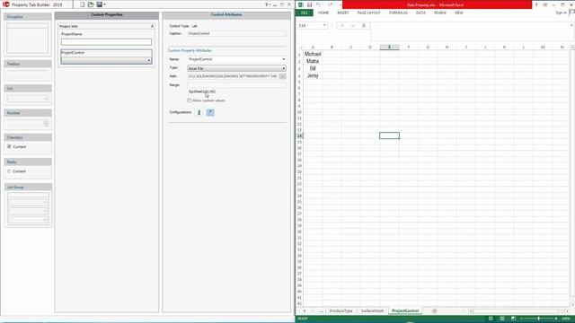Click the Caption field showing ProjectControl
This screenshot has width=575, height=323.
point(236,34)
